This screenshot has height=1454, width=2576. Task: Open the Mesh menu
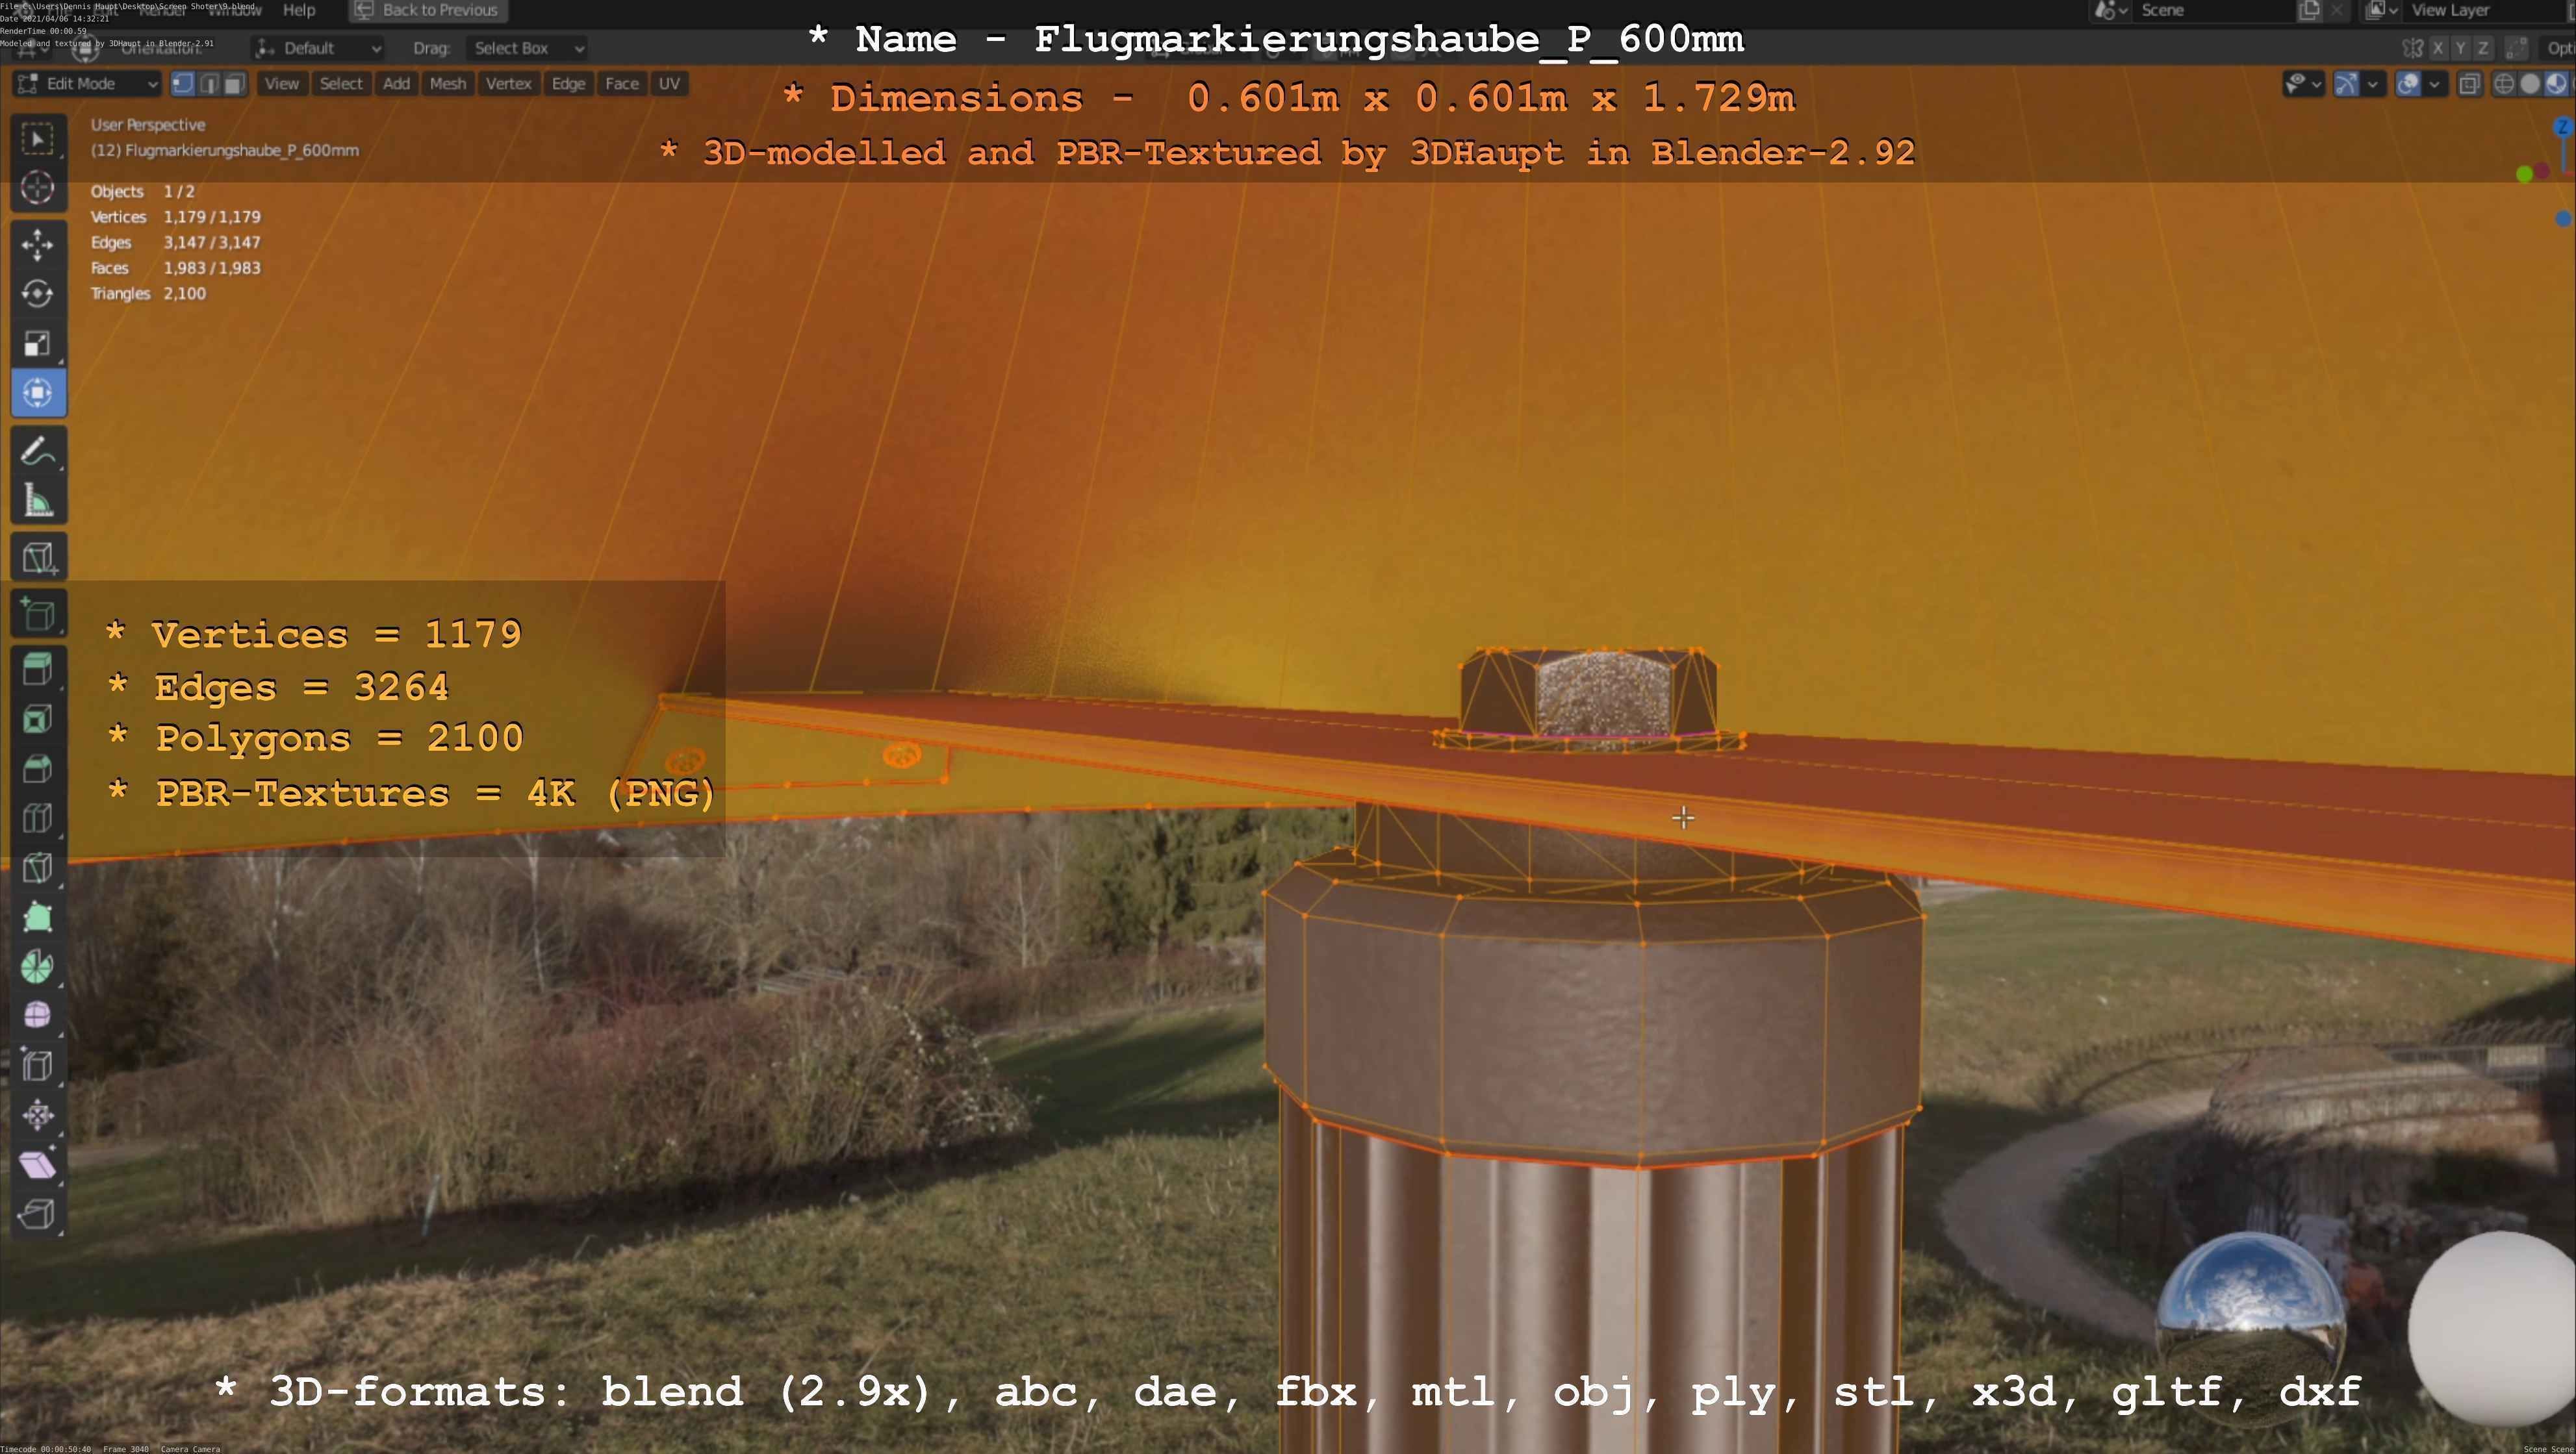[x=448, y=84]
